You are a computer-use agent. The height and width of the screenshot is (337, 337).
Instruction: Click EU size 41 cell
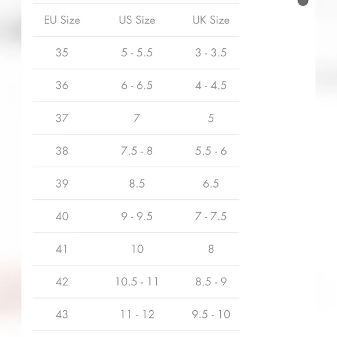[62, 249]
